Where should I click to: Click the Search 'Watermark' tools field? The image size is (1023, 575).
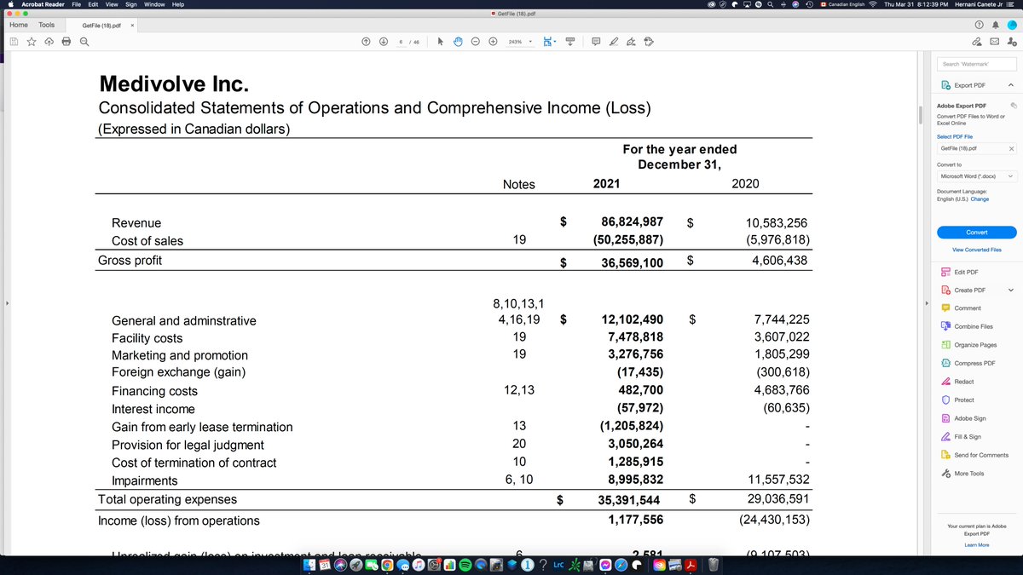976,65
